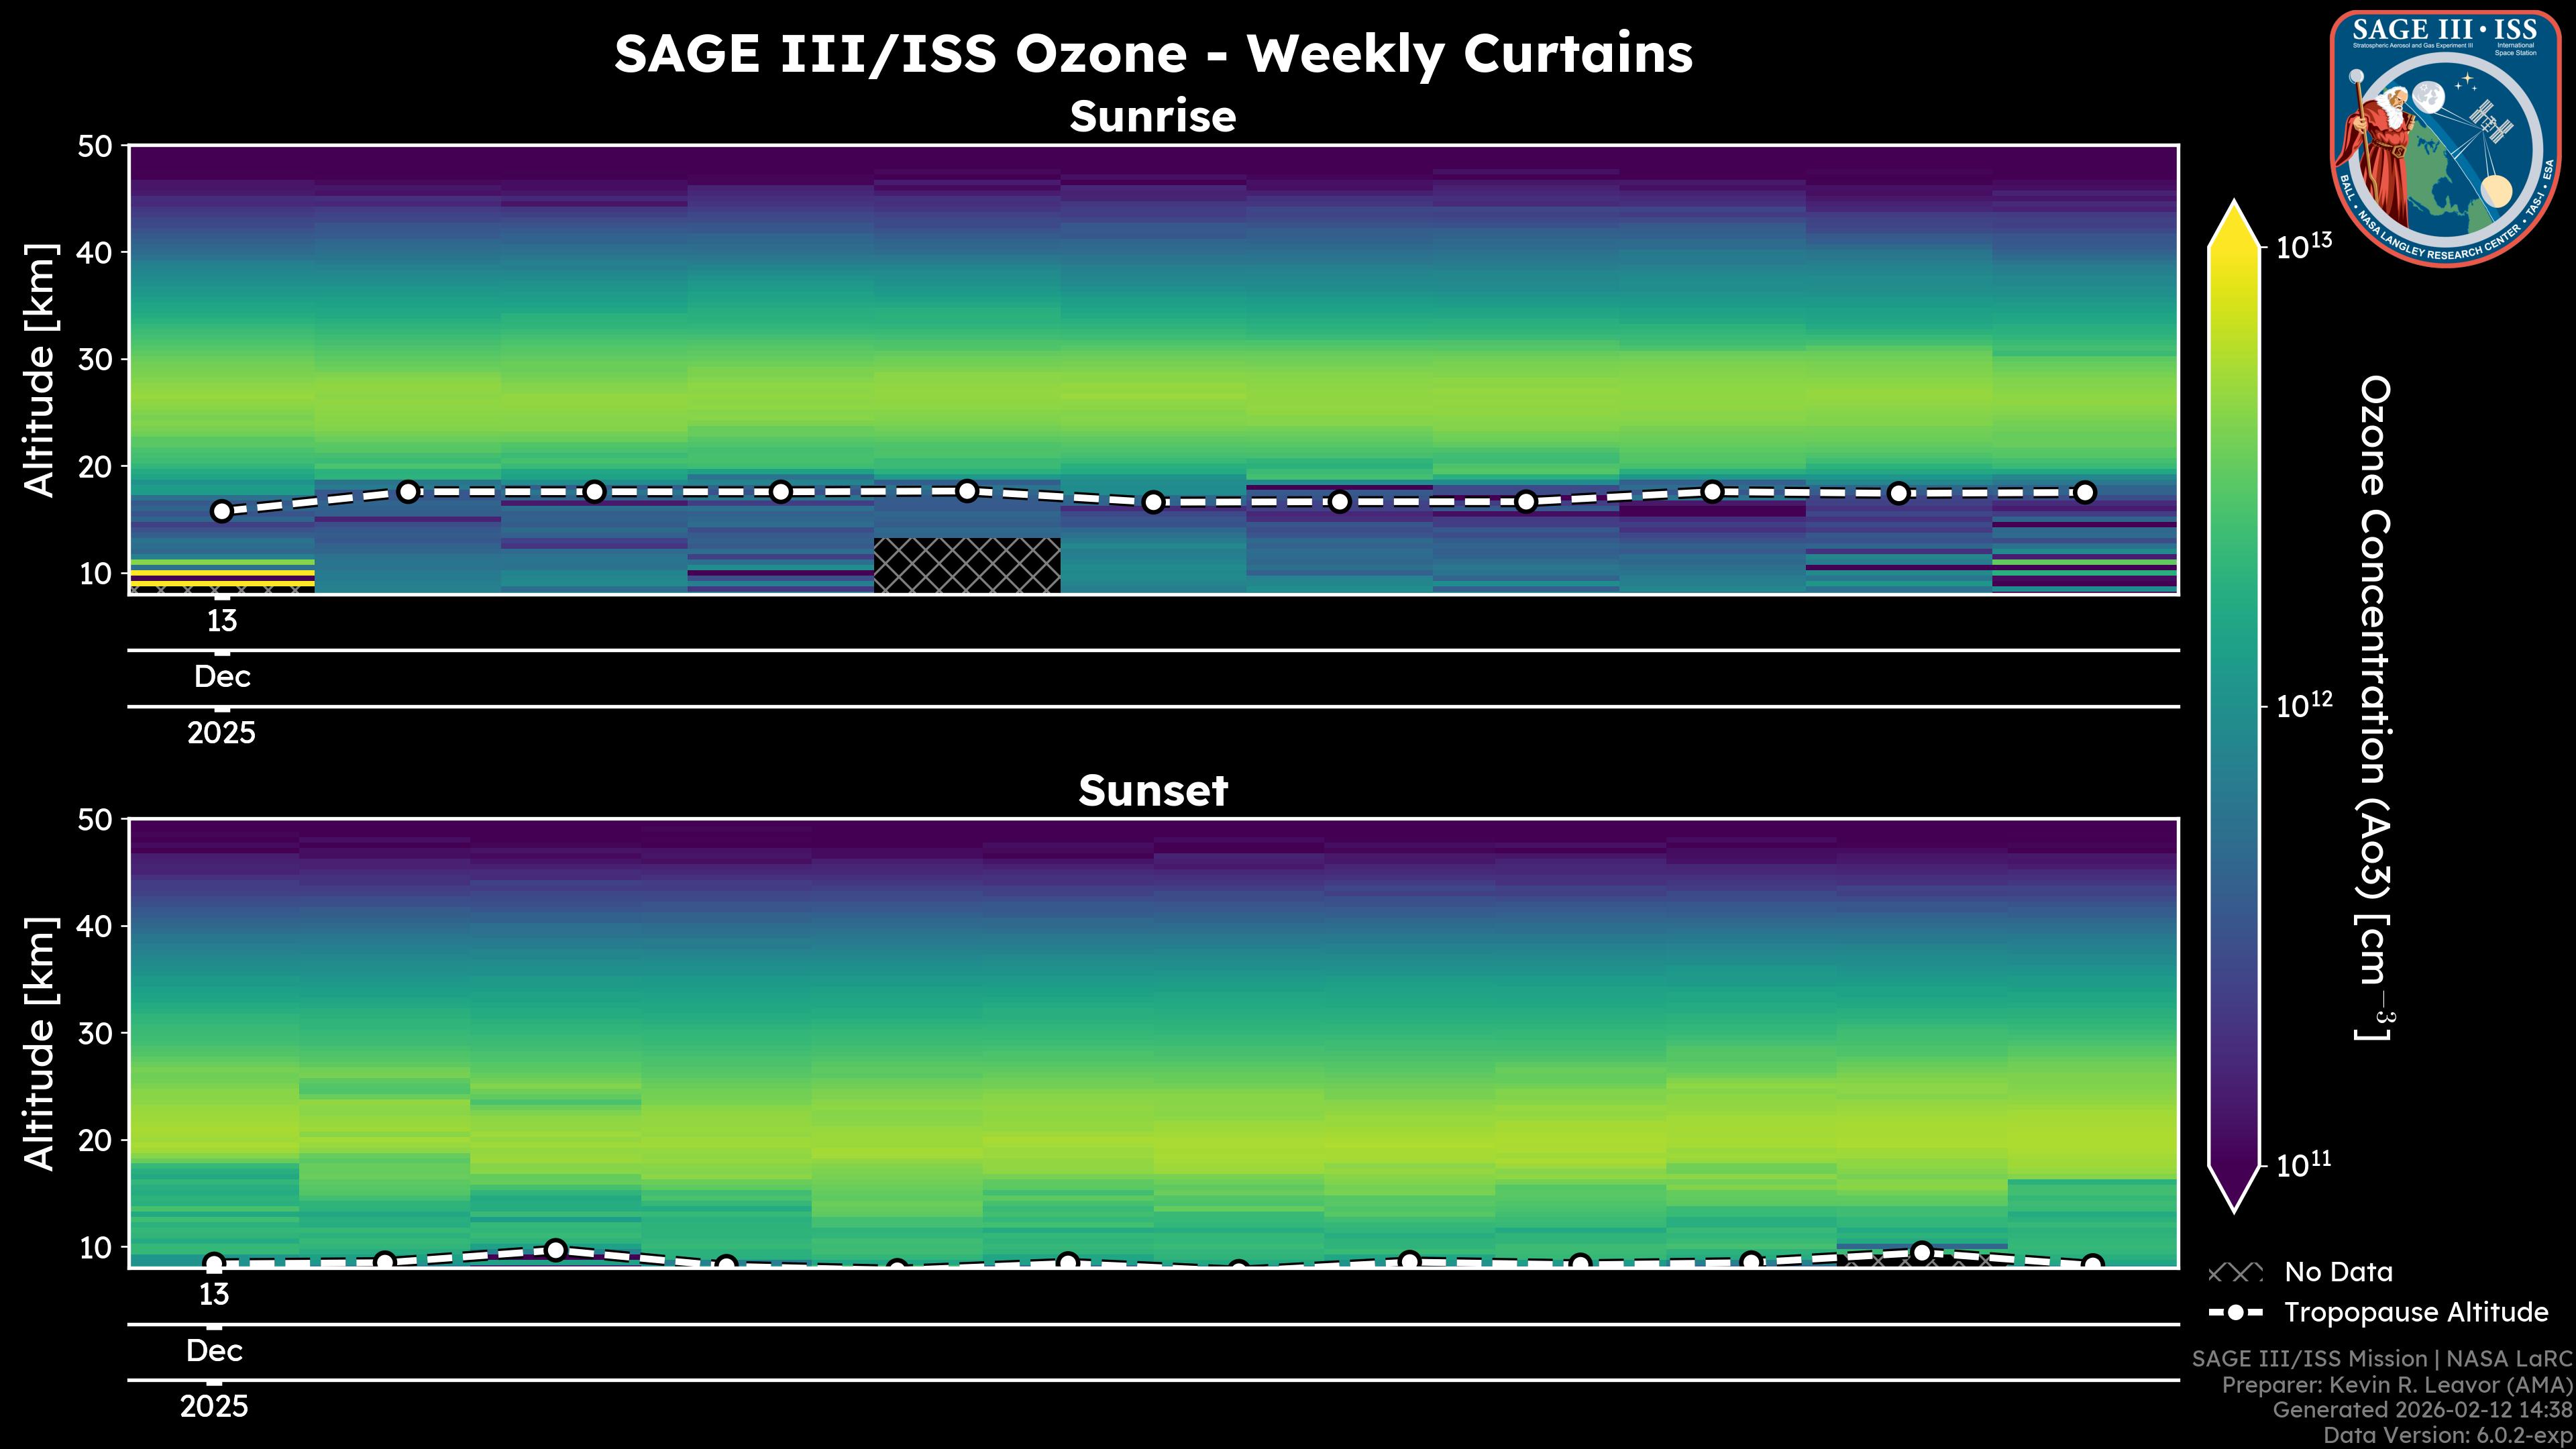Viewport: 2576px width, 1449px height.
Task: Click the colorbar lower purple arrow tip
Action: coord(2234,1200)
